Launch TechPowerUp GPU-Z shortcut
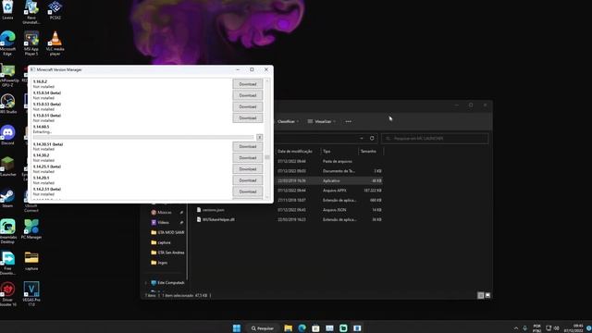 (8, 75)
